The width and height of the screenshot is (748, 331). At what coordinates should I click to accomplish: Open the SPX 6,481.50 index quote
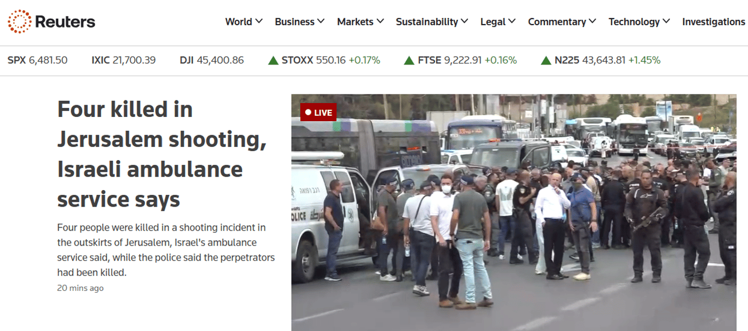click(x=37, y=60)
